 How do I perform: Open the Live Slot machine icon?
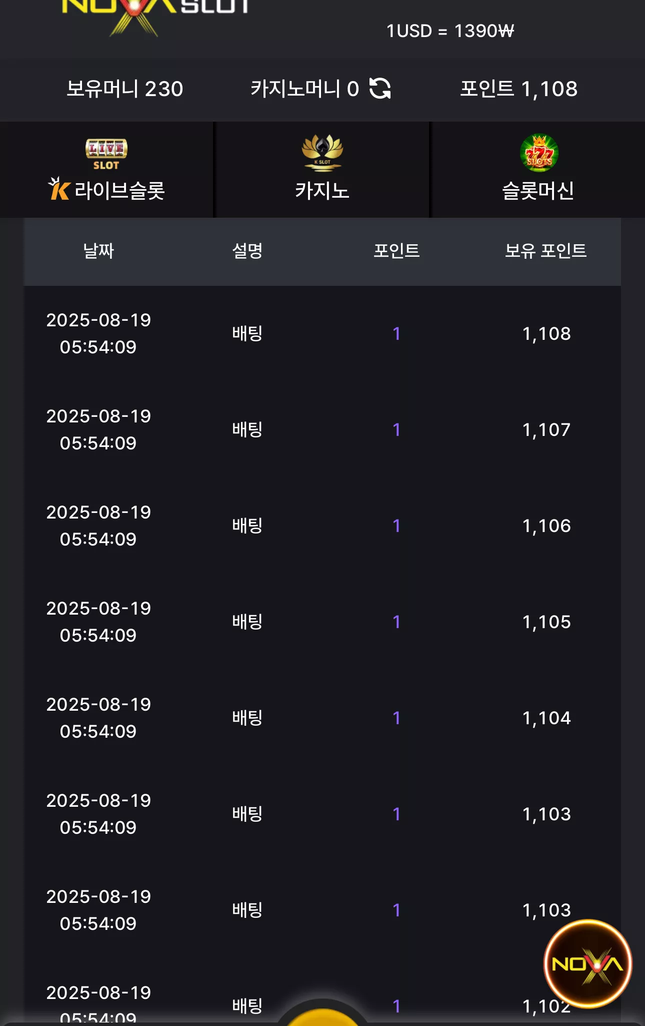(106, 154)
